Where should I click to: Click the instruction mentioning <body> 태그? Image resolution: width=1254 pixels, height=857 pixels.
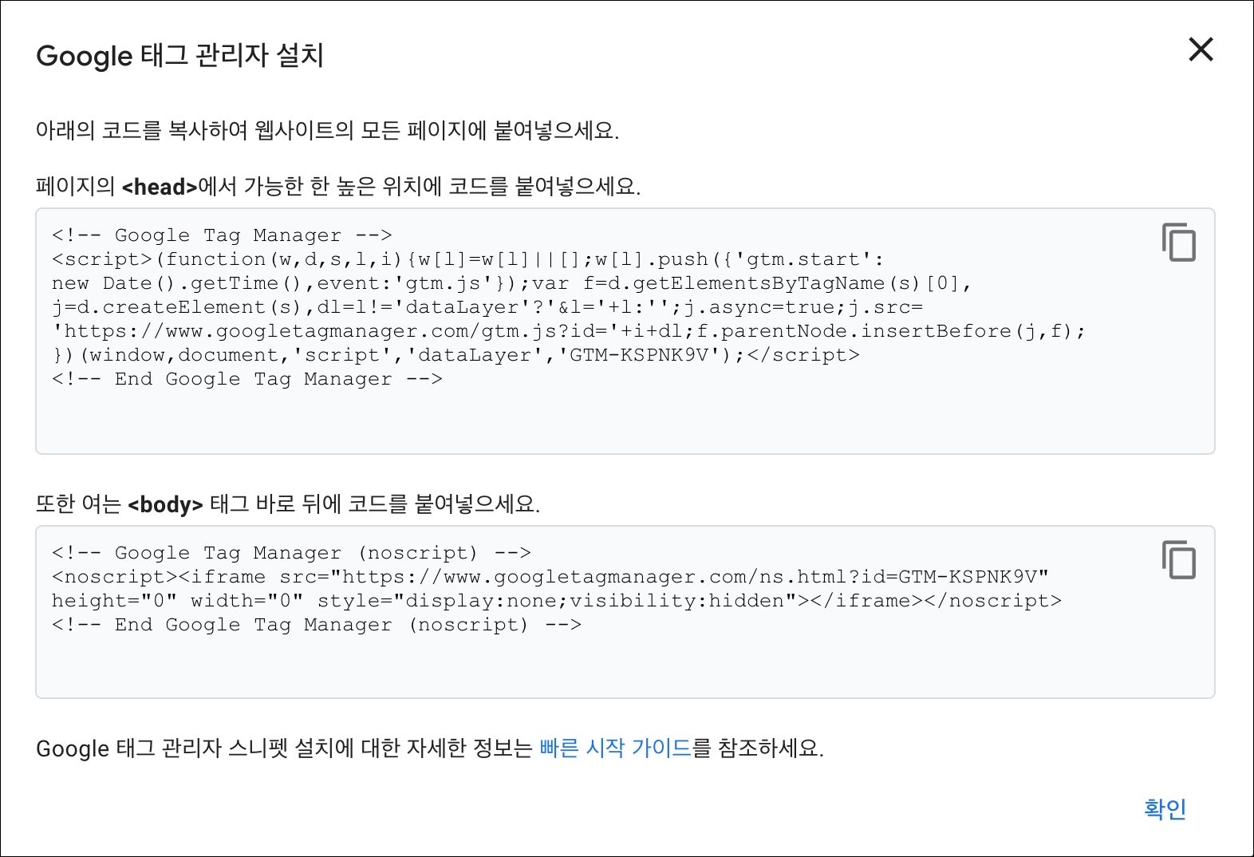click(288, 504)
